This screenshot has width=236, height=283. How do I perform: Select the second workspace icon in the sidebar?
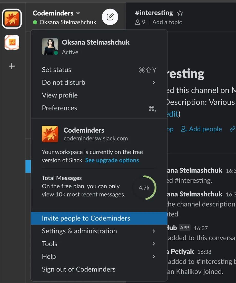coord(12,42)
